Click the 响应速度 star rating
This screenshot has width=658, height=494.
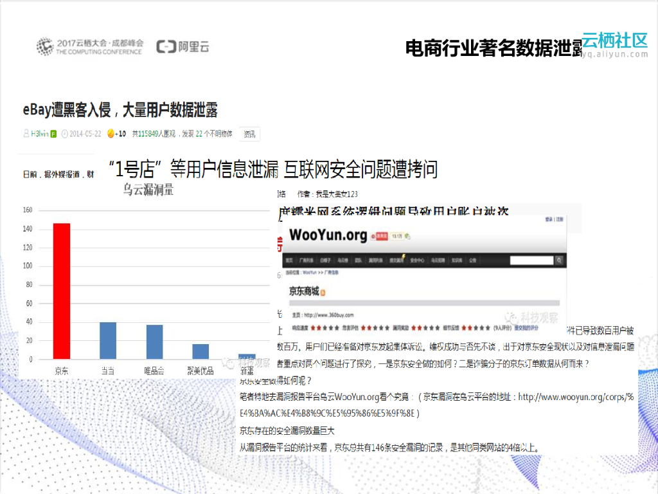(x=325, y=327)
